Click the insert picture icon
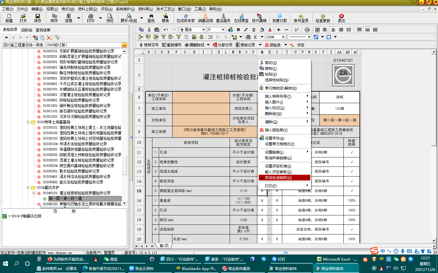 234,37
